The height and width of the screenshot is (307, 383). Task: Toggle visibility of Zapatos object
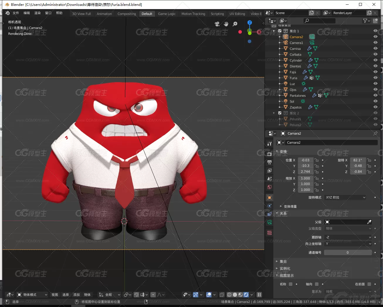click(x=375, y=107)
